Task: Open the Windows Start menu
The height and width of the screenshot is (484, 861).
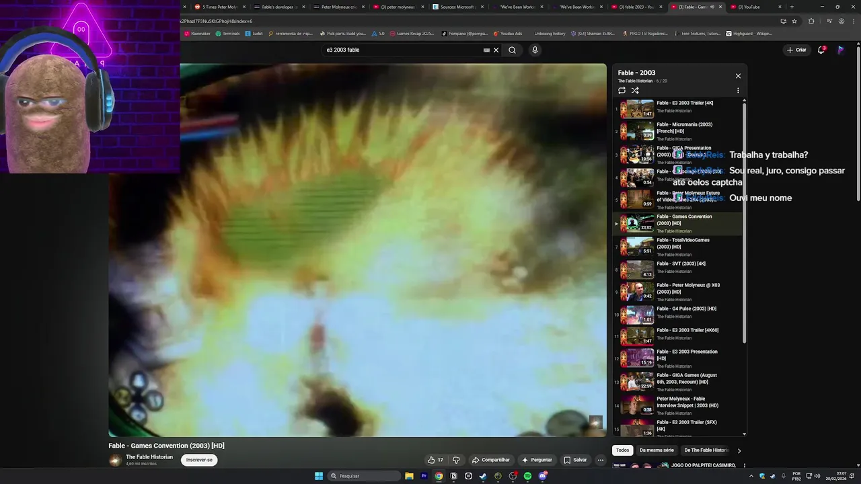Action: pyautogui.click(x=319, y=476)
